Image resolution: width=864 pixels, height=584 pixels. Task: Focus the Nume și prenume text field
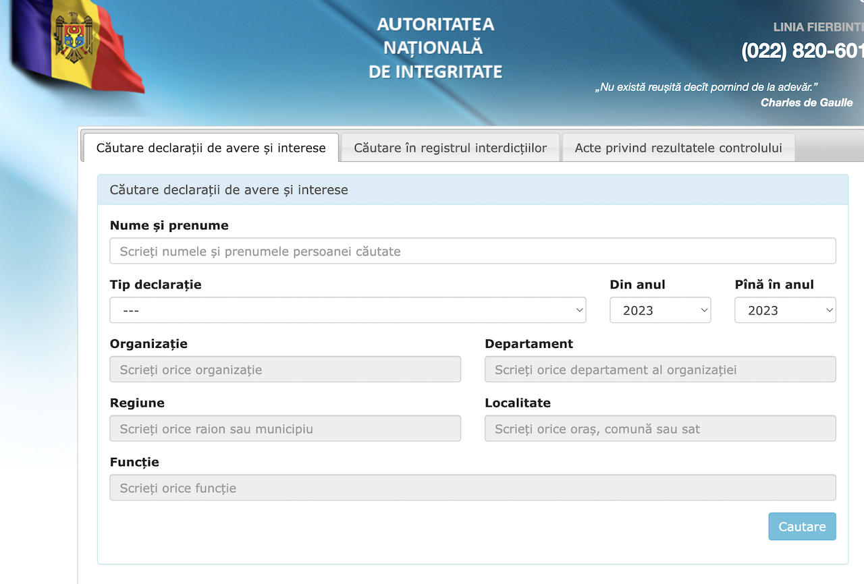point(473,251)
